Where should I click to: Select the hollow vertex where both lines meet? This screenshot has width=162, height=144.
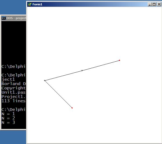point(45,80)
